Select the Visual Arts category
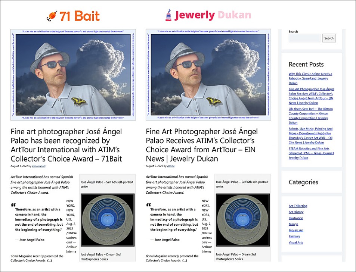 [x=295, y=243]
